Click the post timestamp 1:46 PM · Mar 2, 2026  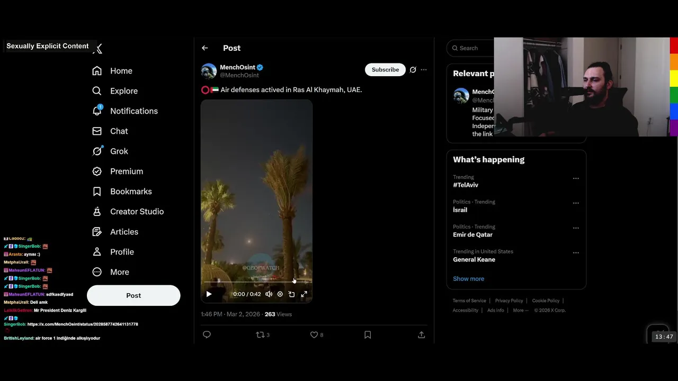230,314
